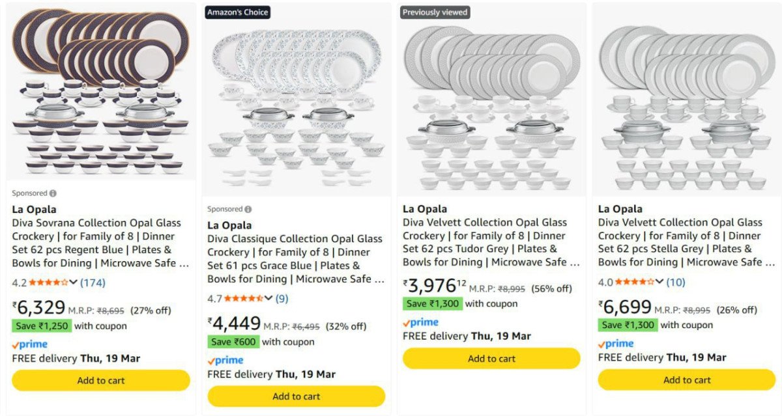Click star rating icons of Classique set

[x=243, y=299]
